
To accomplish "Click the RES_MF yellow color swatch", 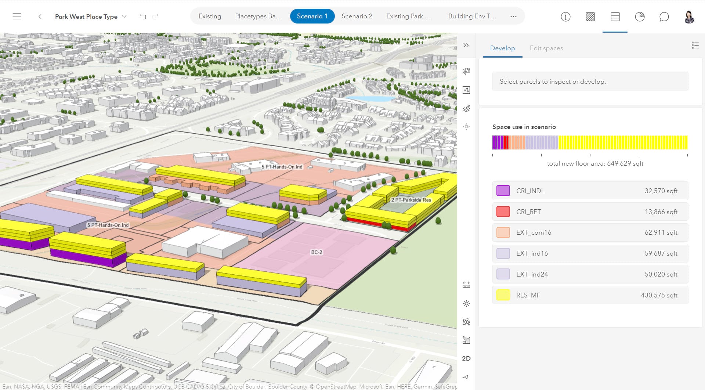I will point(503,295).
